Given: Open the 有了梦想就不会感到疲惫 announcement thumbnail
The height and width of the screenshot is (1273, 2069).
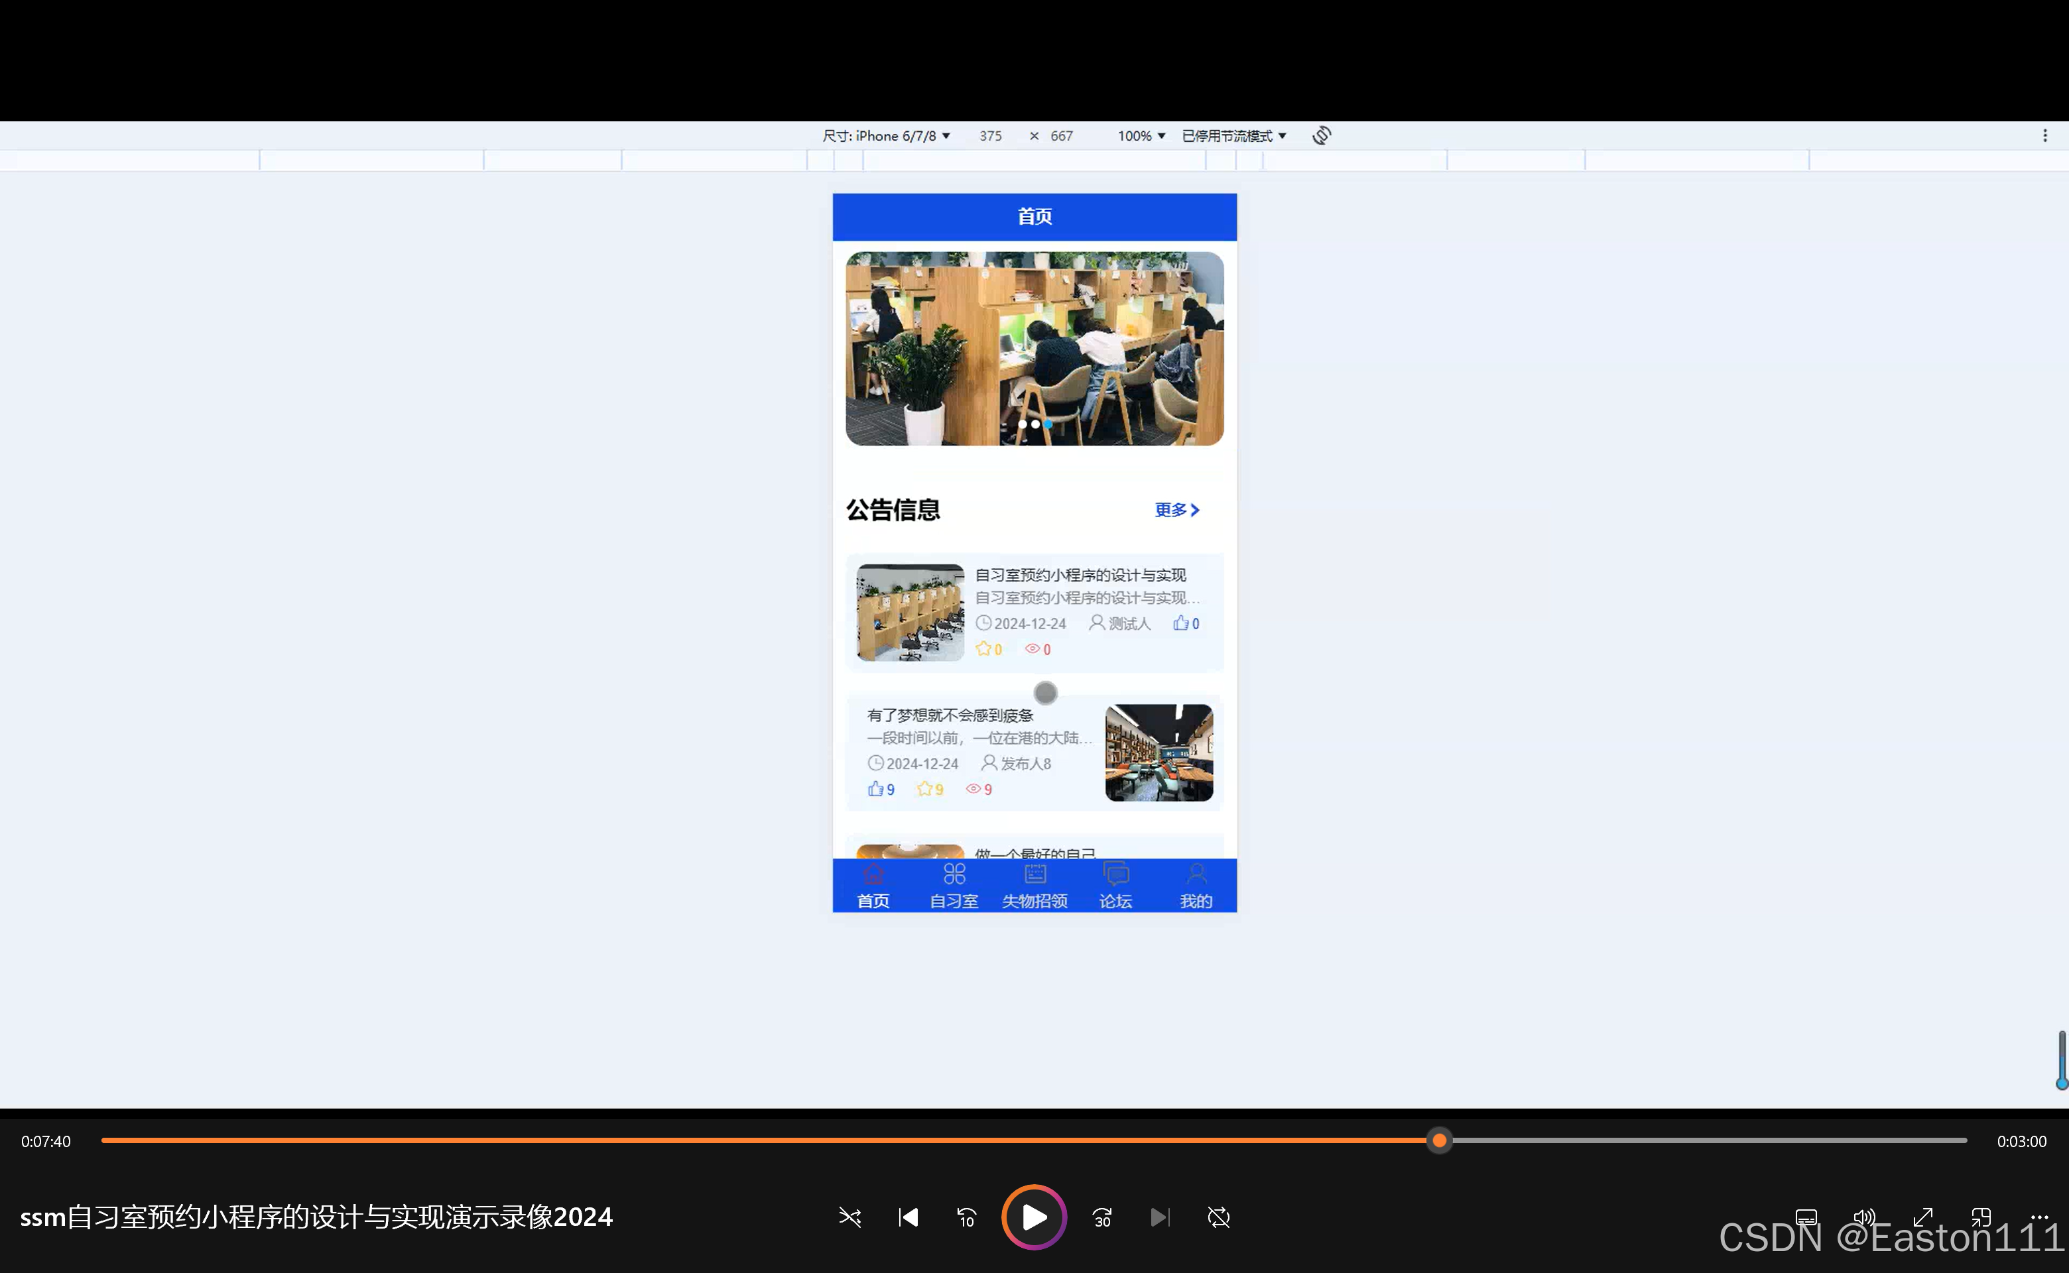Looking at the screenshot, I should click(x=1159, y=753).
